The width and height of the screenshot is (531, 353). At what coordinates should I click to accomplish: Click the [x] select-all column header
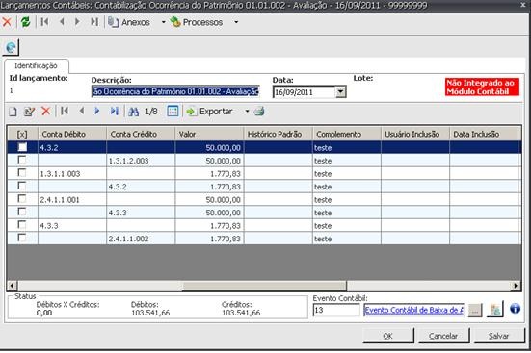tap(22, 135)
